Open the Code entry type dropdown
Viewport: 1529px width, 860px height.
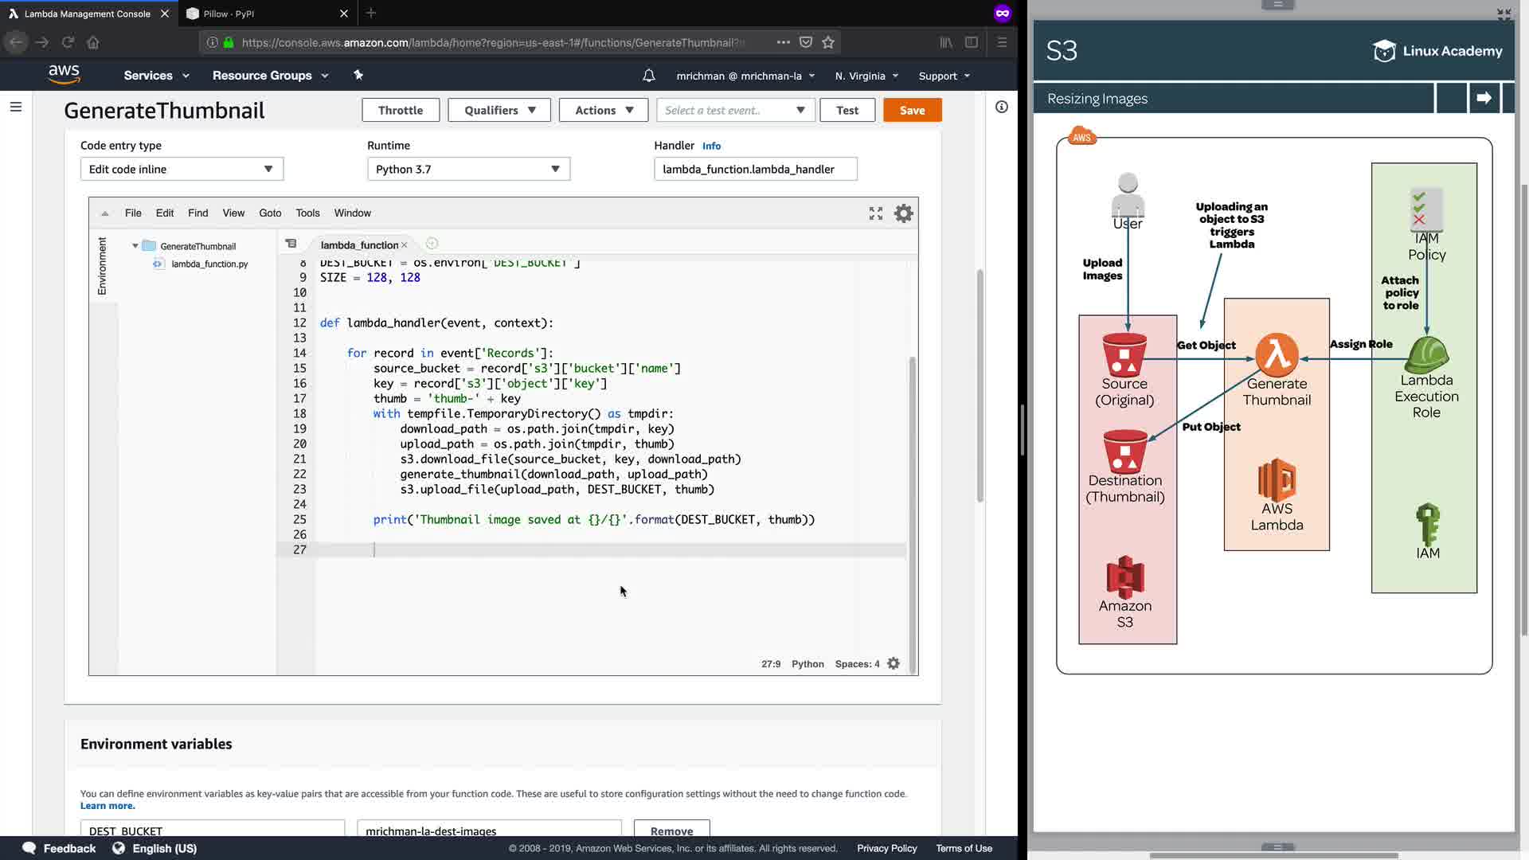click(x=182, y=169)
